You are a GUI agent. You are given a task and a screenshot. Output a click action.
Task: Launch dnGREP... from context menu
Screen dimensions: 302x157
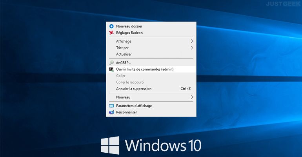click(x=151, y=63)
